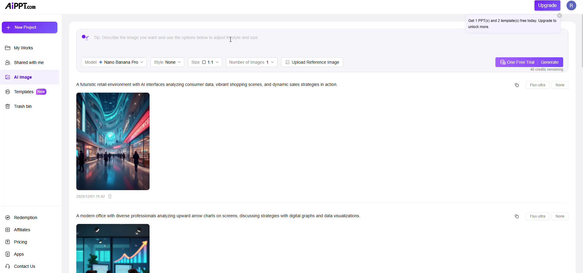The height and width of the screenshot is (273, 583).
Task: Expand the Style None dropdown
Action: [x=167, y=62]
